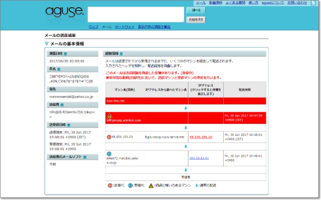321x200 pixels.
Task: Click the blue receiver PC icon above mta872
Action: (109, 153)
